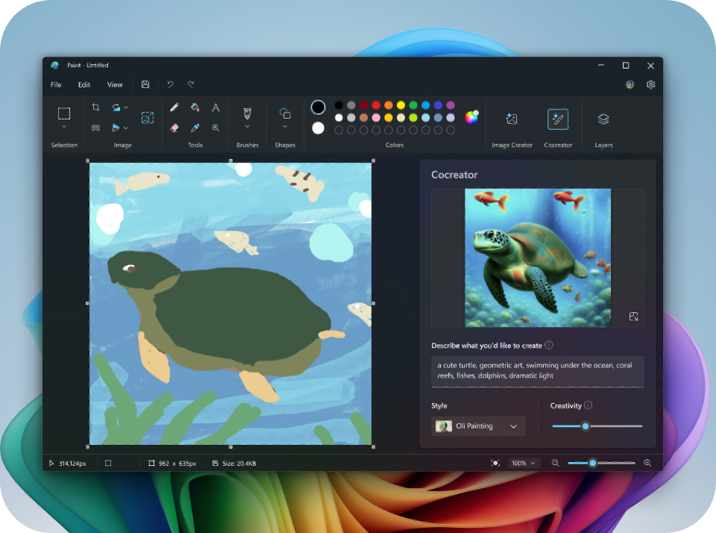Adjust the status bar zoom slider
The image size is (716, 533).
click(x=592, y=463)
